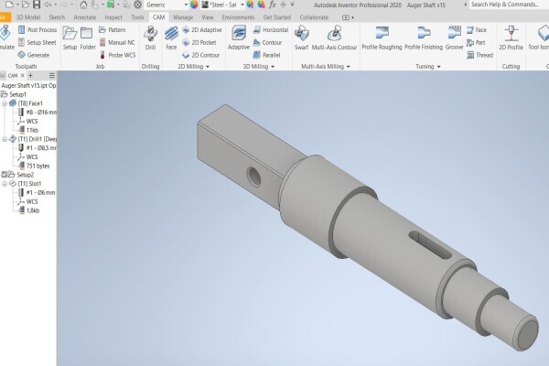Collapse the [T1] Drill1 operation node
The image size is (549, 366).
tap(5, 139)
